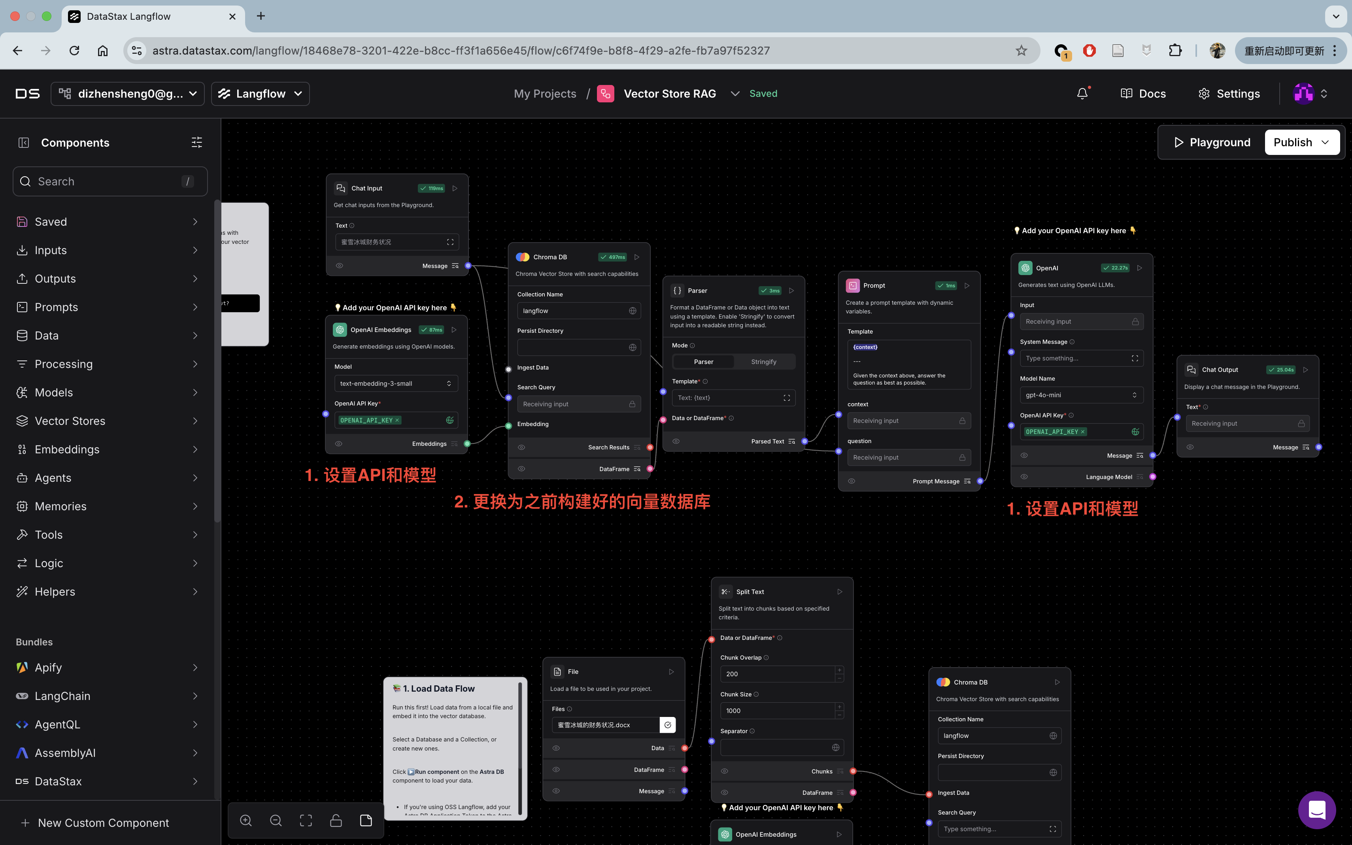Zoom out on the canvas
This screenshot has width=1352, height=845.
(276, 820)
